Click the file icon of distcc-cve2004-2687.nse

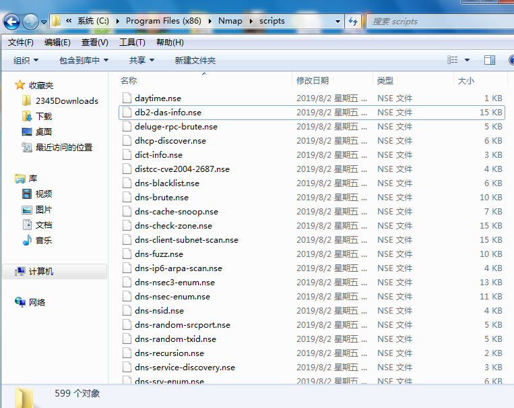[127, 169]
